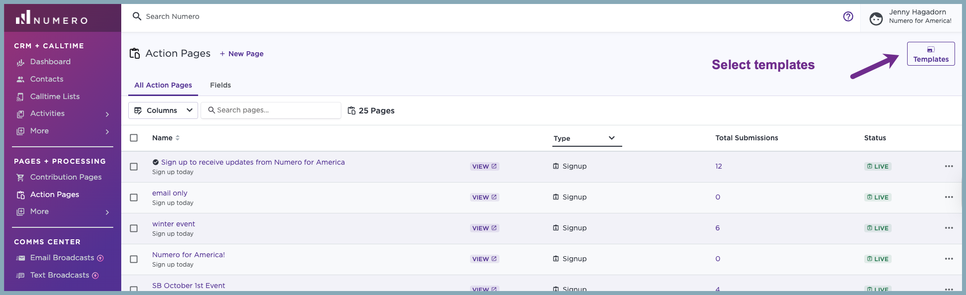Image resolution: width=966 pixels, height=295 pixels.
Task: Click the search magnifier icon beside Search Numero
Action: pos(137,16)
